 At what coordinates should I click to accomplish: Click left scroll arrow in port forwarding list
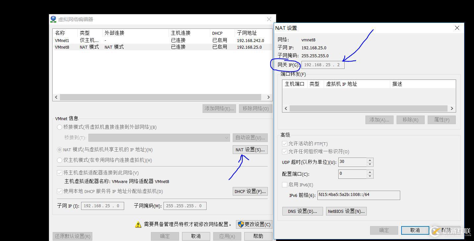(x=286, y=108)
